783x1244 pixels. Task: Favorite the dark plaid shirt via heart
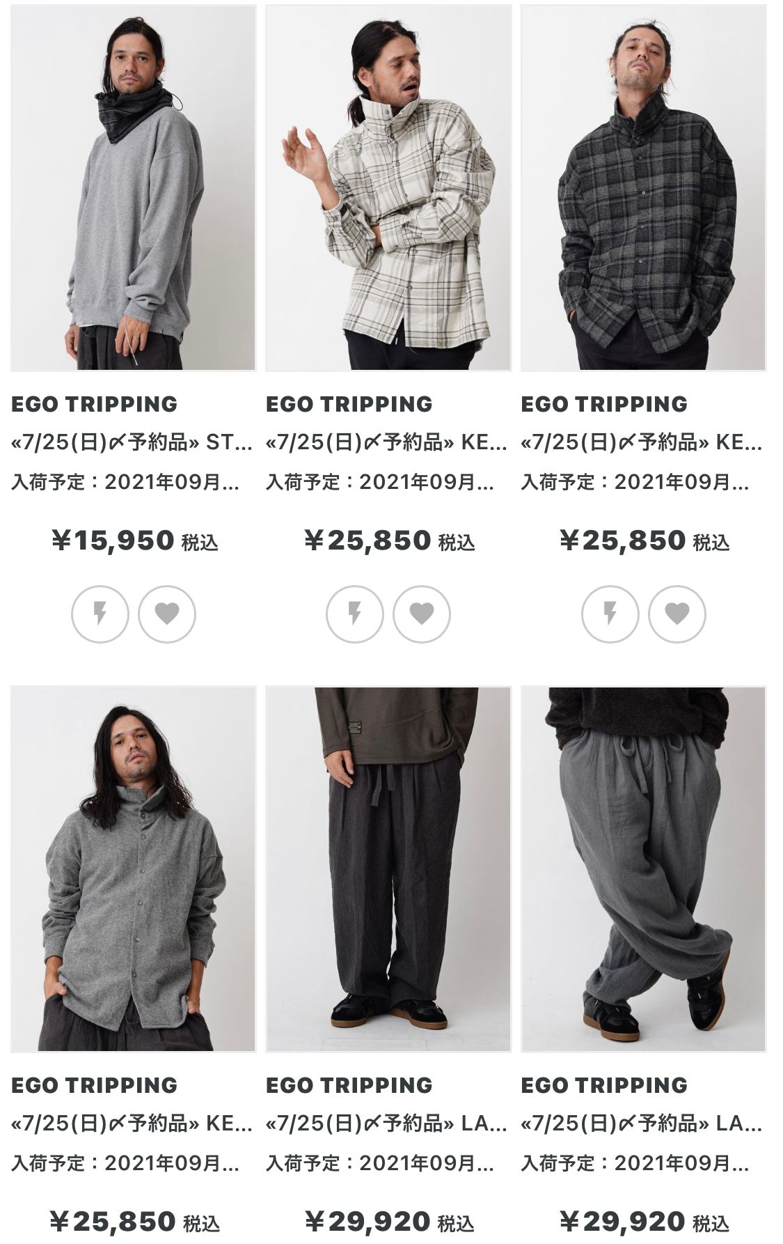pyautogui.click(x=677, y=614)
